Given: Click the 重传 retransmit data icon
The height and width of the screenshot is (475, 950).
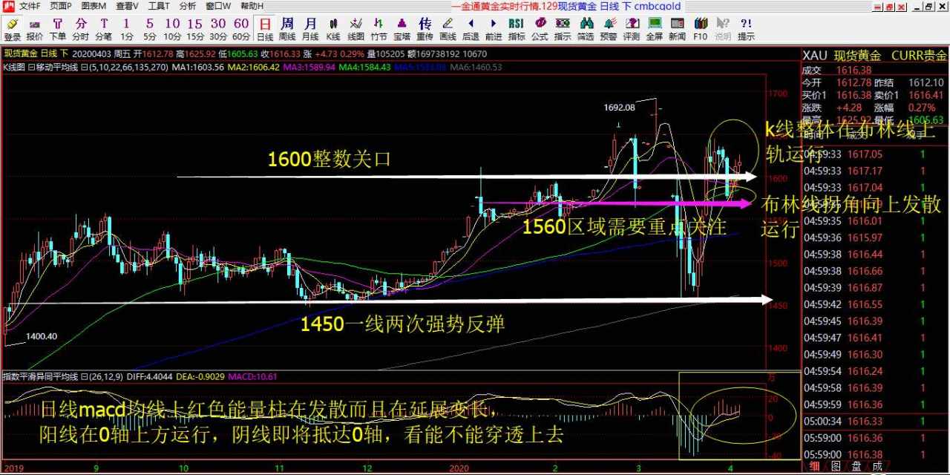Looking at the screenshot, I should (425, 29).
